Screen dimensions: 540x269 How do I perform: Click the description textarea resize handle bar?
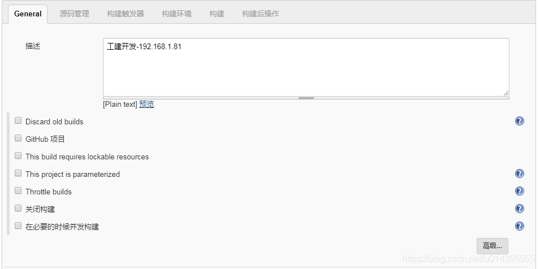click(306, 98)
